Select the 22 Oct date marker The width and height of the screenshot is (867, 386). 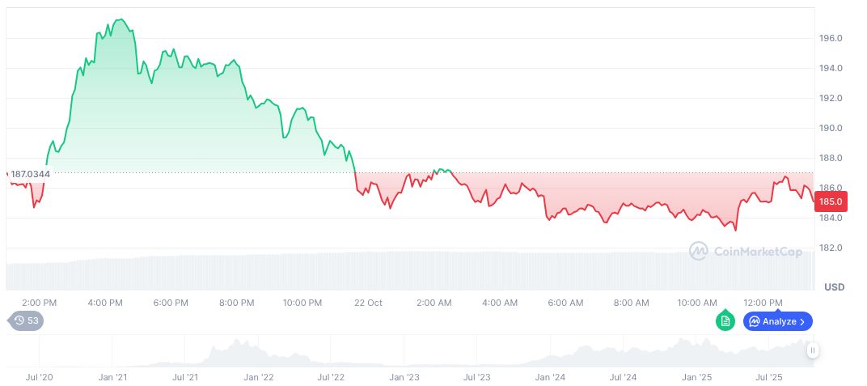[368, 303]
